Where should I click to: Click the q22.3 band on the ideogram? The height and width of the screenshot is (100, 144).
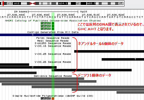coord(91,4)
